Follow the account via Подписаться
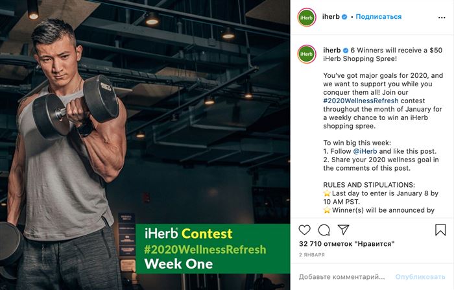Viewport: 454px width, 290px height. (x=378, y=17)
